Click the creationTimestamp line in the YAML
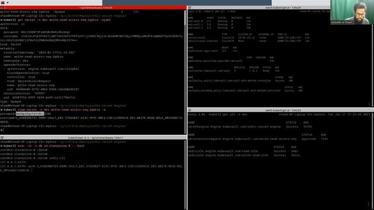Viewport: 374px width, 210px height. coord(39,52)
